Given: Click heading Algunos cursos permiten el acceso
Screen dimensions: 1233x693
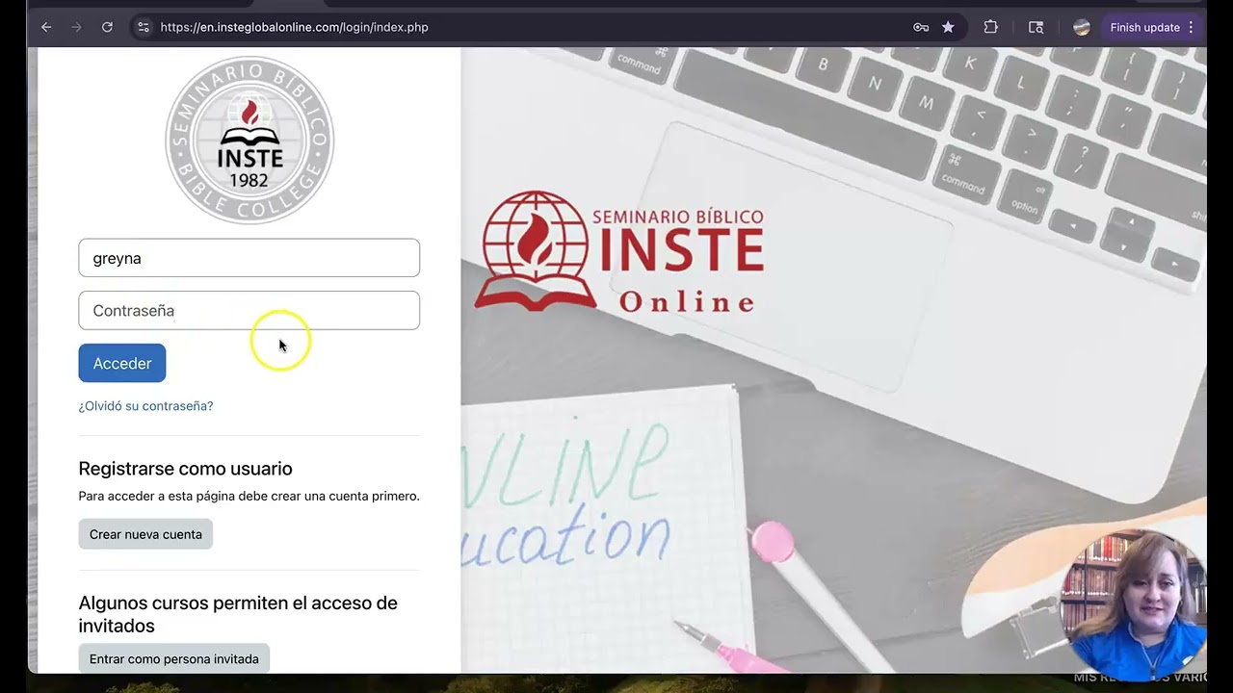Looking at the screenshot, I should click(x=238, y=614).
